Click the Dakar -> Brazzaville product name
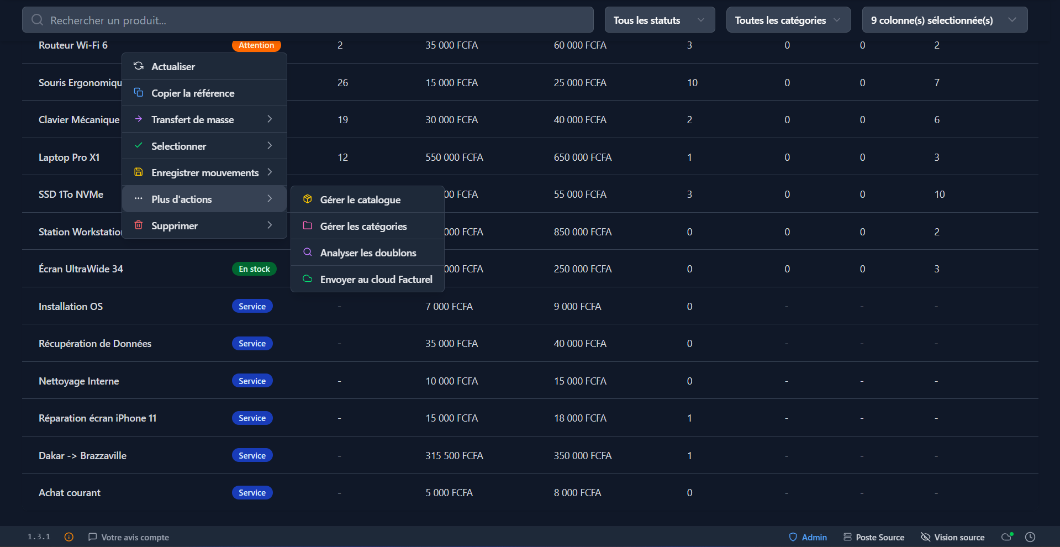 [82, 456]
